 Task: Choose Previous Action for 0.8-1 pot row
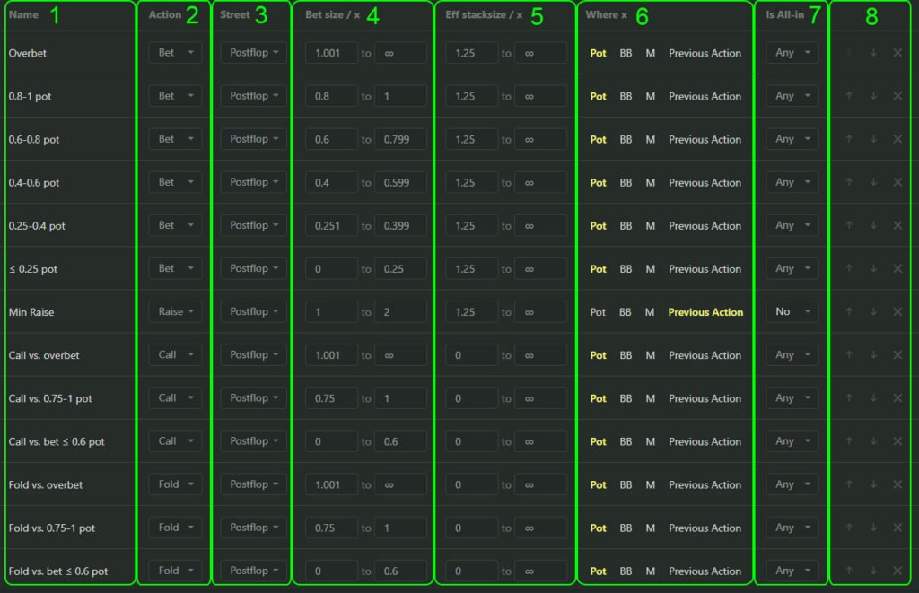click(705, 96)
